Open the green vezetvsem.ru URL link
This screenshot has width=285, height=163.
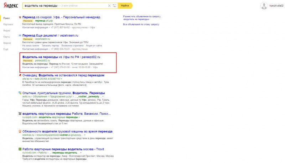click(x=42, y=39)
